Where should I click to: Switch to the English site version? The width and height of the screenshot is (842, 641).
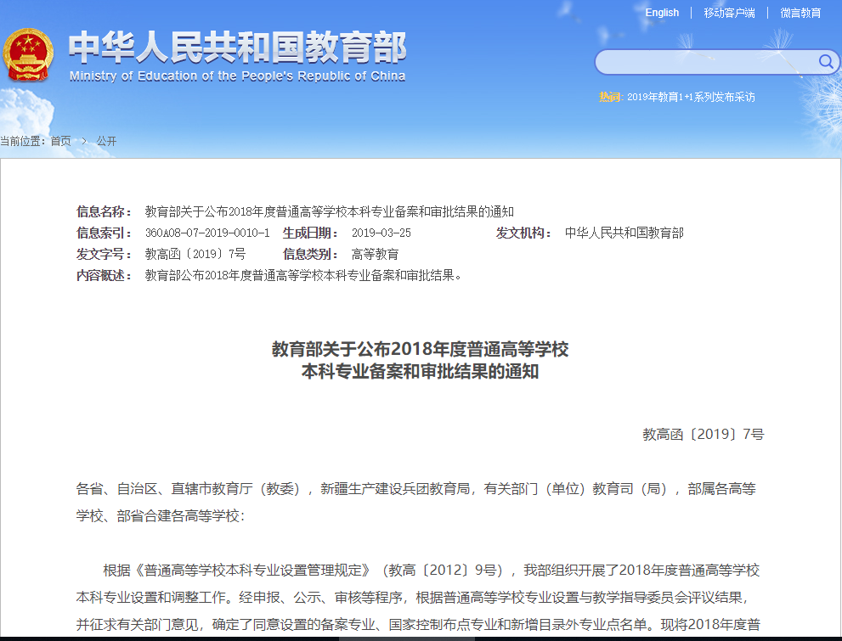click(x=662, y=13)
